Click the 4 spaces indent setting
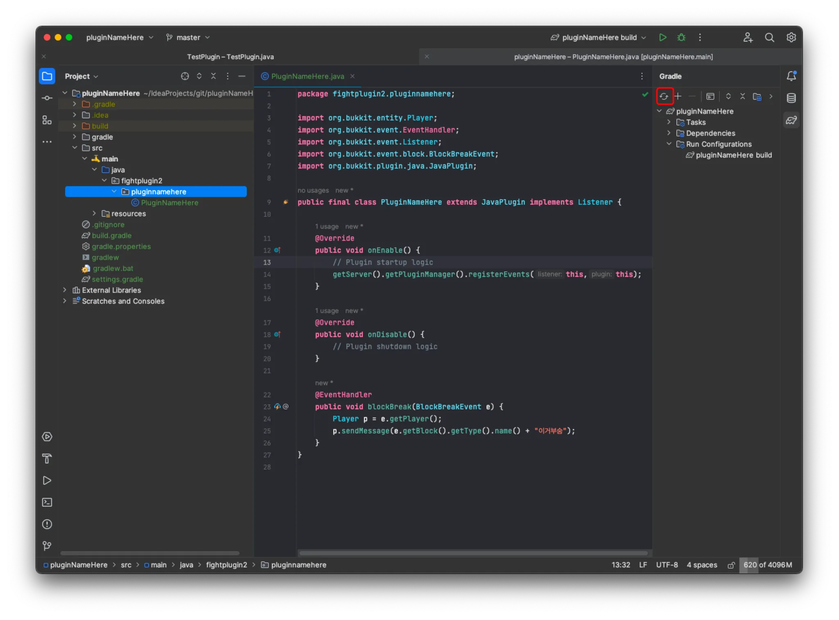 click(702, 565)
